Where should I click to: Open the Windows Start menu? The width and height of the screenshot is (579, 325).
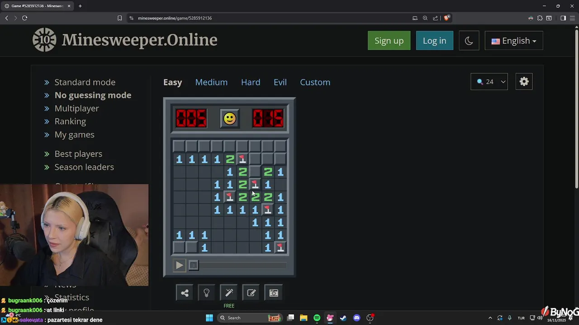click(209, 318)
